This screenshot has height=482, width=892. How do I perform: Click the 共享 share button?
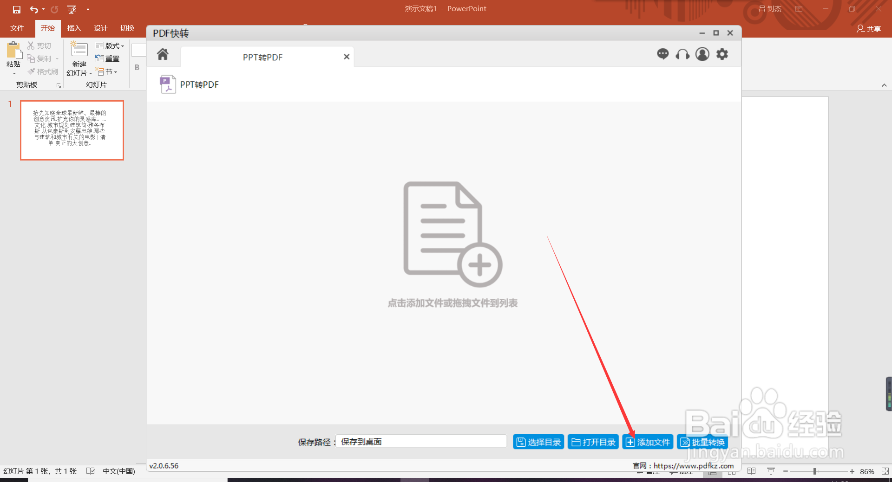click(x=868, y=29)
